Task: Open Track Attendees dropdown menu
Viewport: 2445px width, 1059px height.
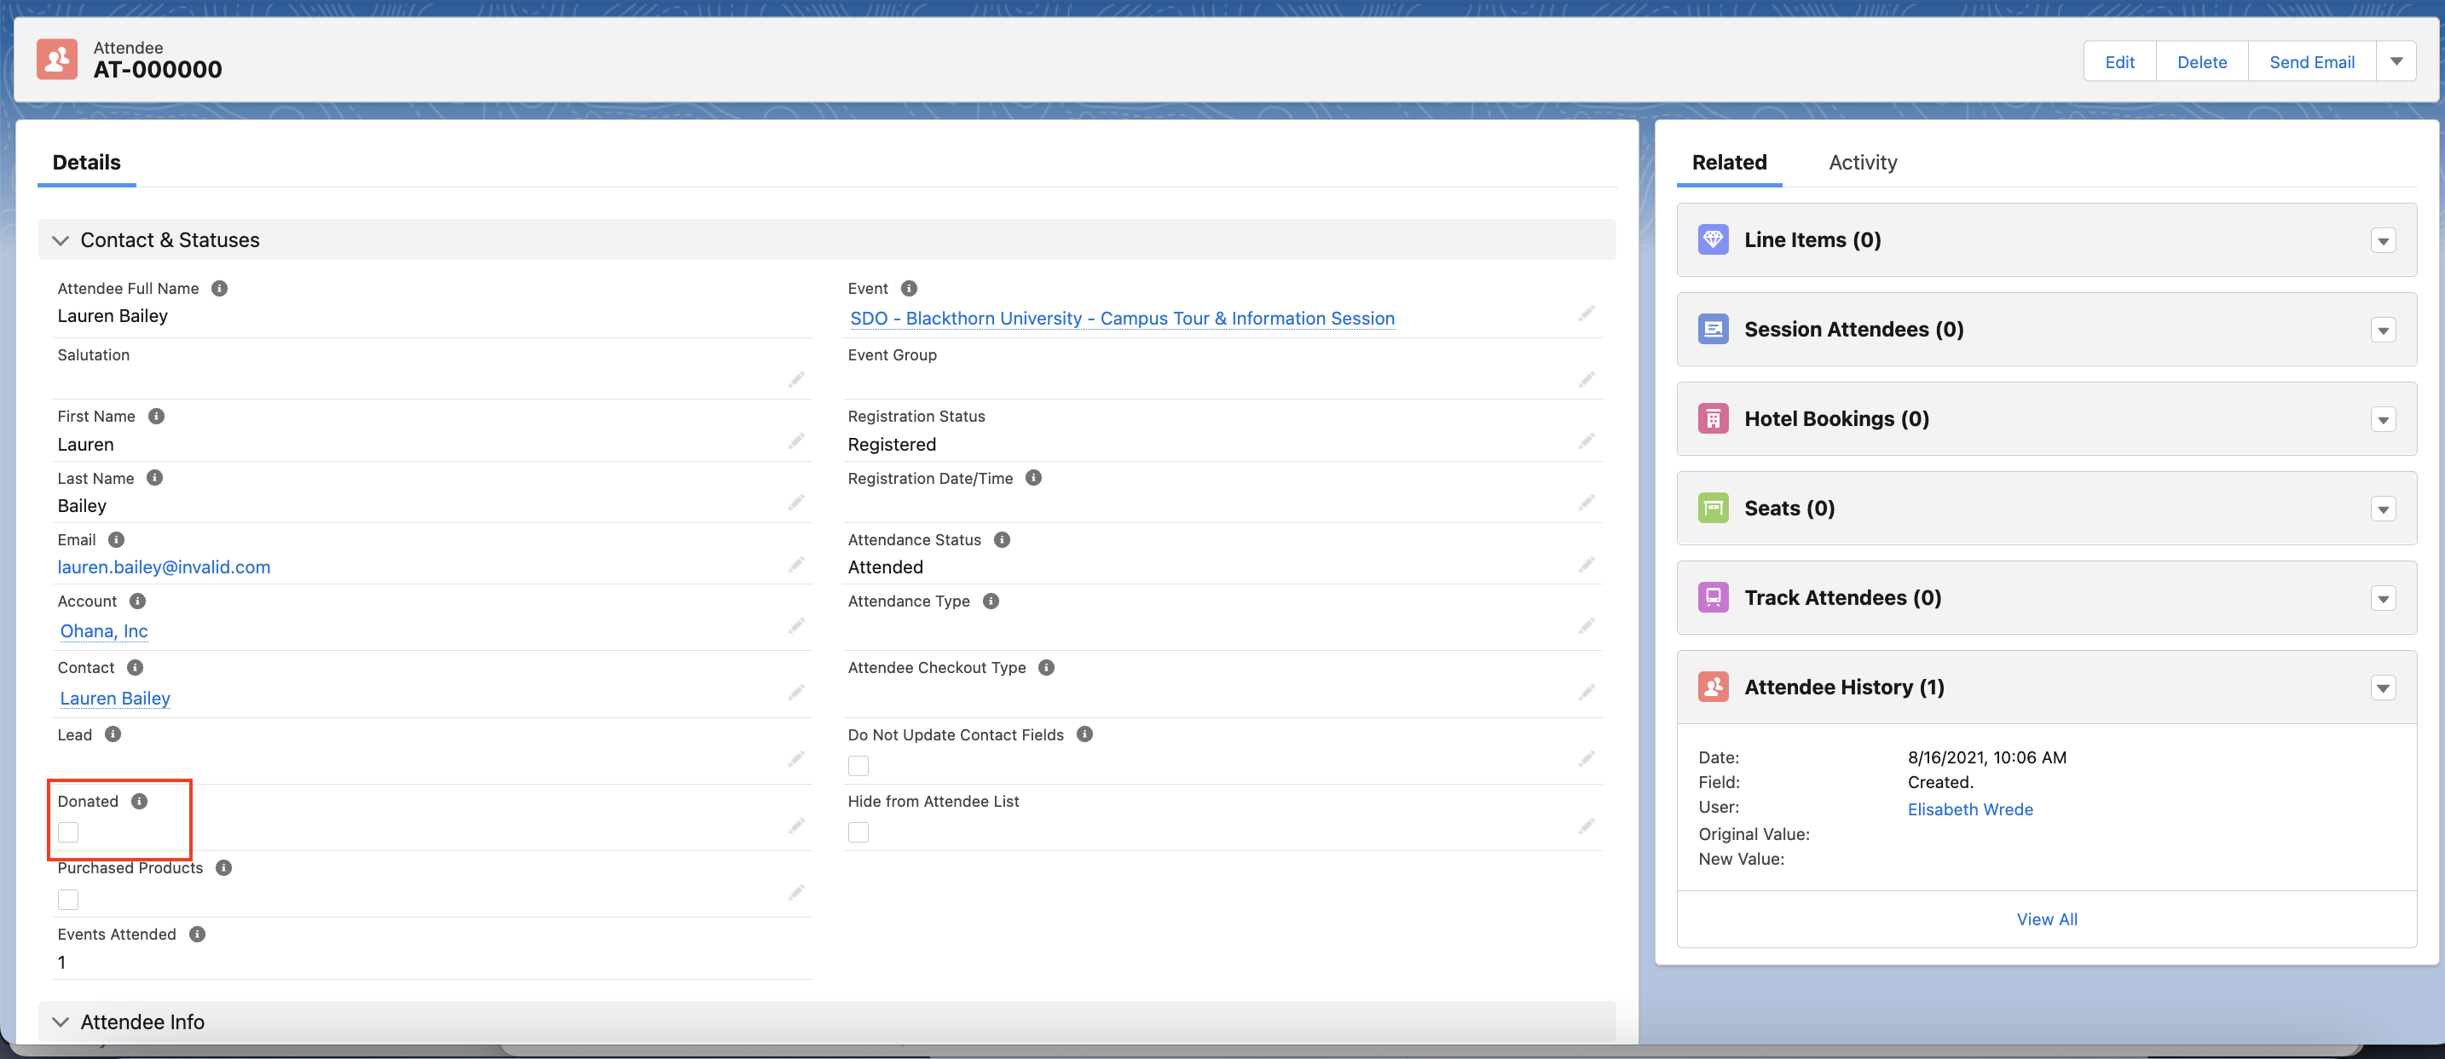Action: click(2384, 599)
